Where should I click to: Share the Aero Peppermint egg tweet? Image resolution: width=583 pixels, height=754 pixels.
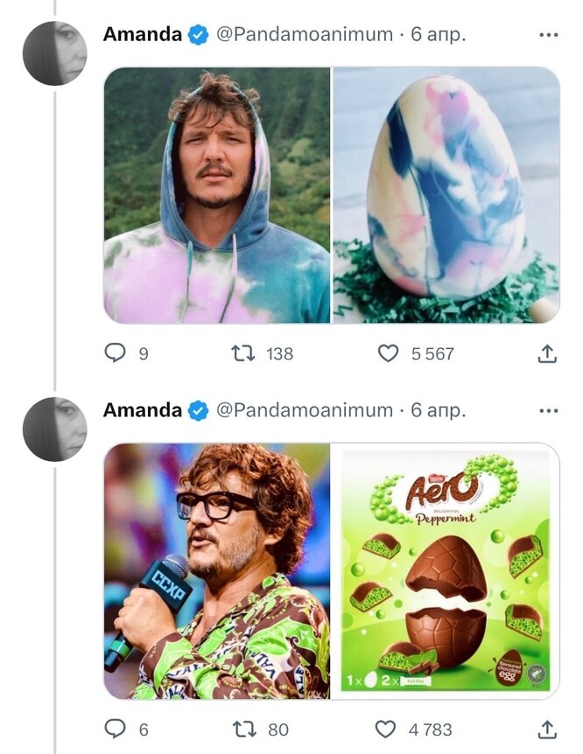coord(546,729)
